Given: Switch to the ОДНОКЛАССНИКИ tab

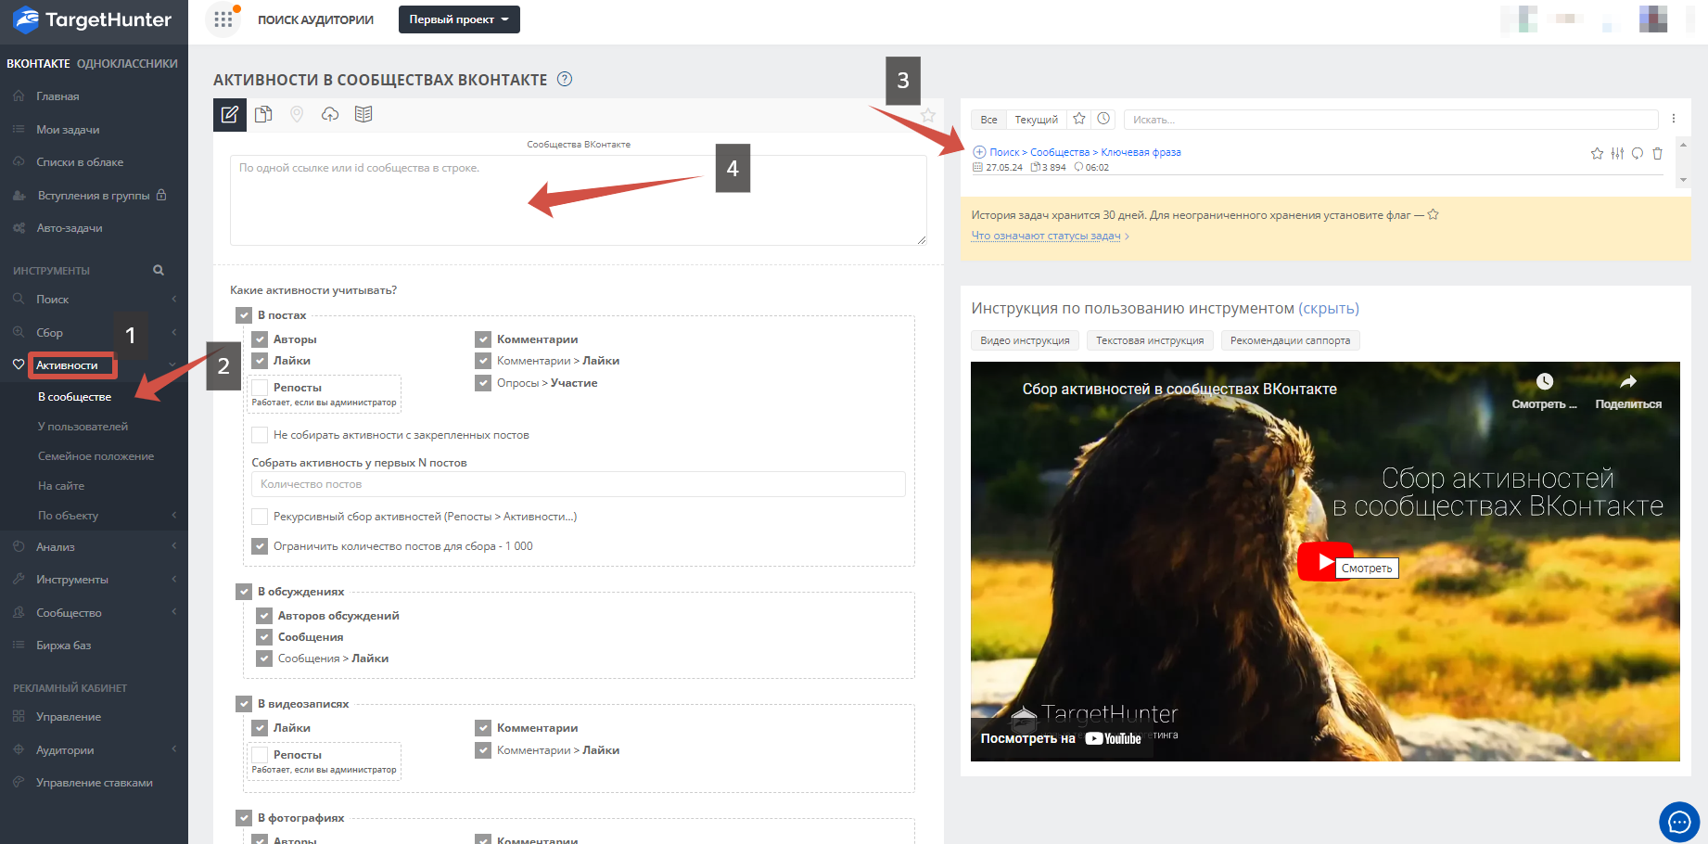Looking at the screenshot, I should 127,64.
